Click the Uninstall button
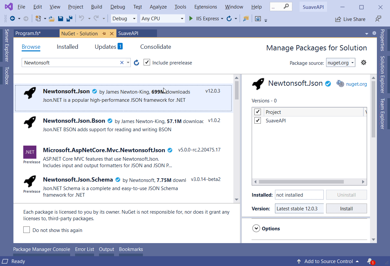The image size is (390, 266). click(346, 195)
